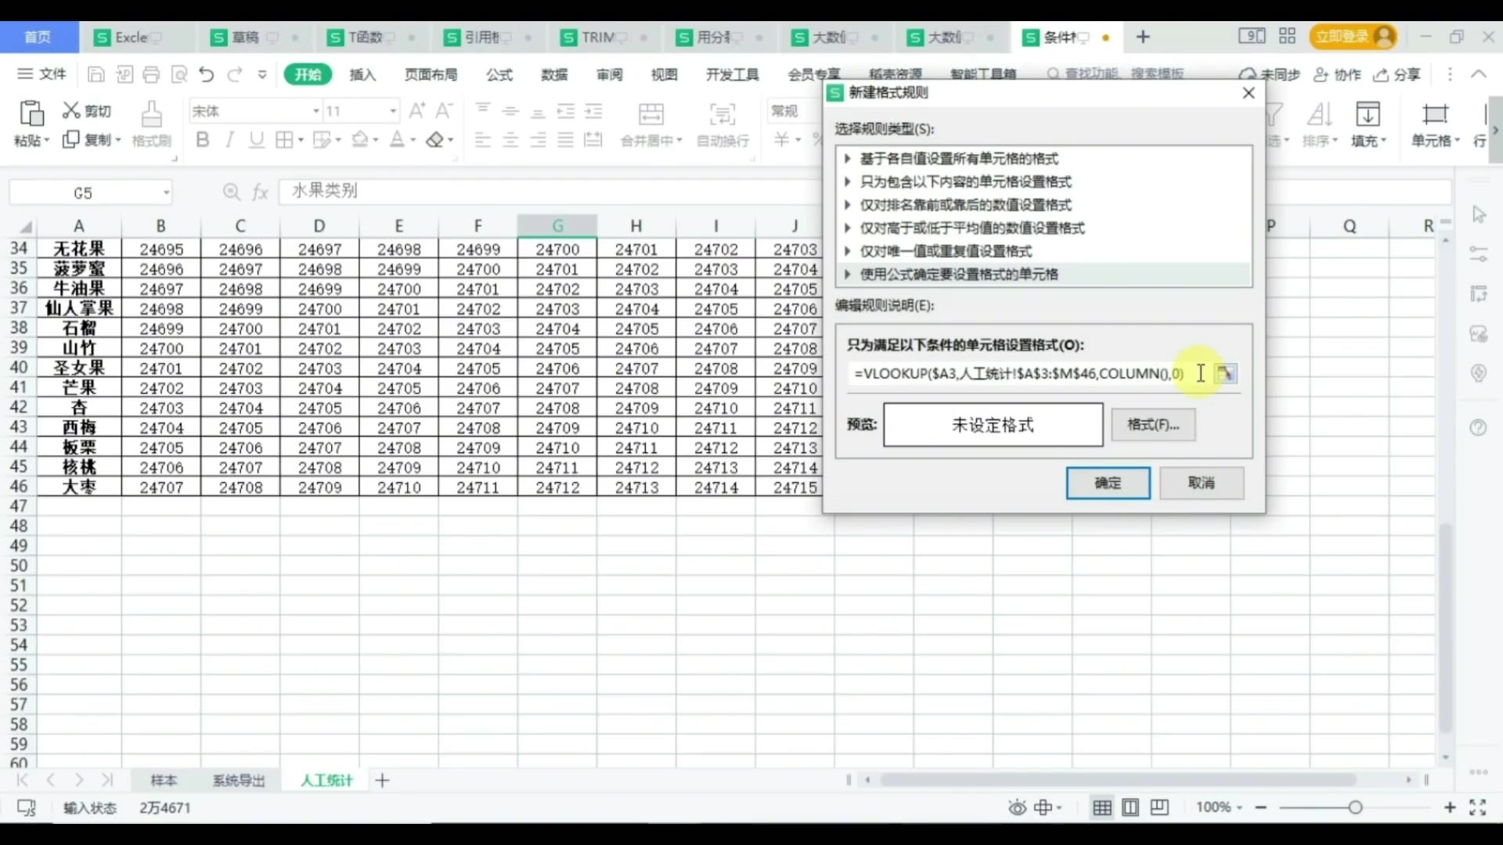Viewport: 1503px width, 845px height.
Task: Click the Wrap Text icon
Action: click(723, 114)
